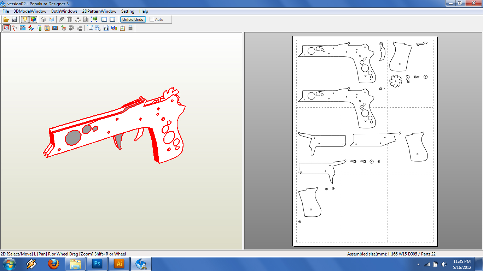Screen dimensions: 483x271
Task: Click the gray panel icon beside the anchor
Action: tap(86, 19)
